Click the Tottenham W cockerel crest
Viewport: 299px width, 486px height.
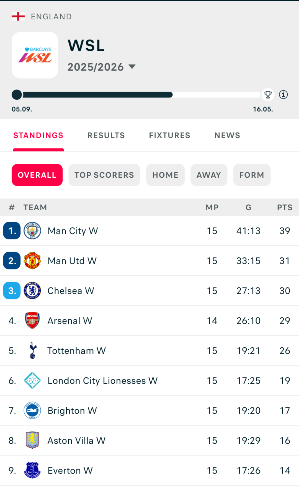tap(32, 350)
